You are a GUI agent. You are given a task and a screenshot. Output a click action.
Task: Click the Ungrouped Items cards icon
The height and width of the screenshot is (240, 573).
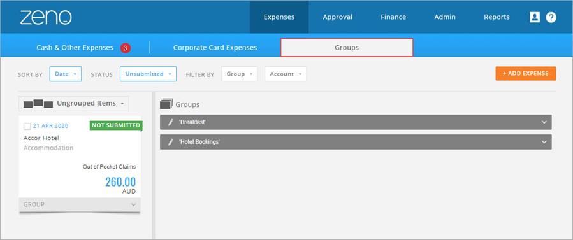pos(38,104)
